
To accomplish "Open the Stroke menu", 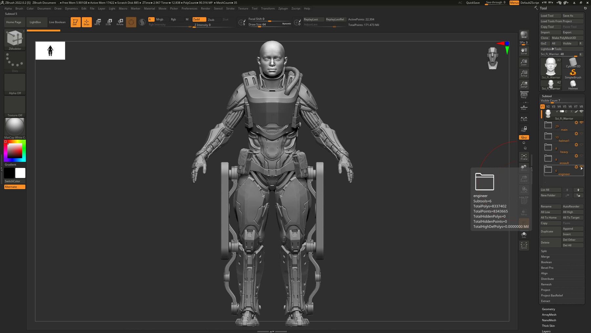I will tap(230, 9).
